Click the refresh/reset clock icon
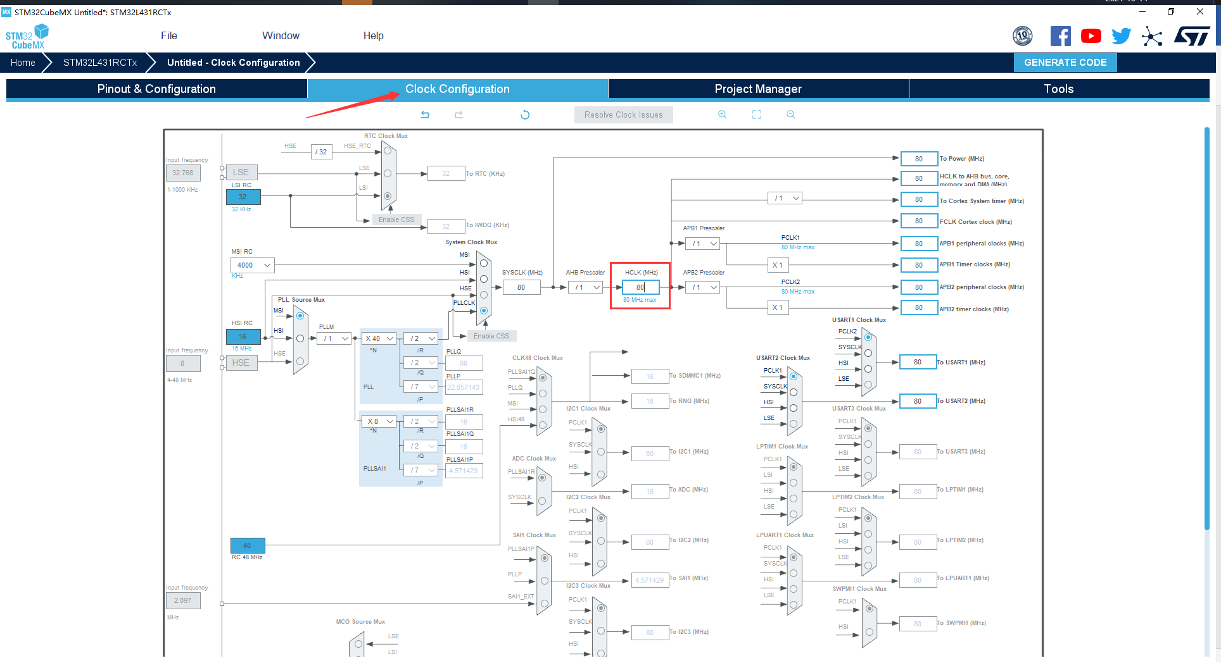This screenshot has height=663, width=1221. (x=524, y=115)
